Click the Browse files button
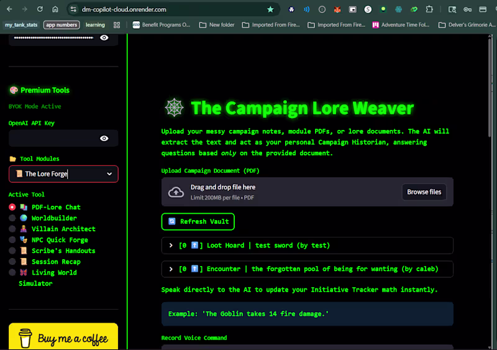 click(x=424, y=192)
